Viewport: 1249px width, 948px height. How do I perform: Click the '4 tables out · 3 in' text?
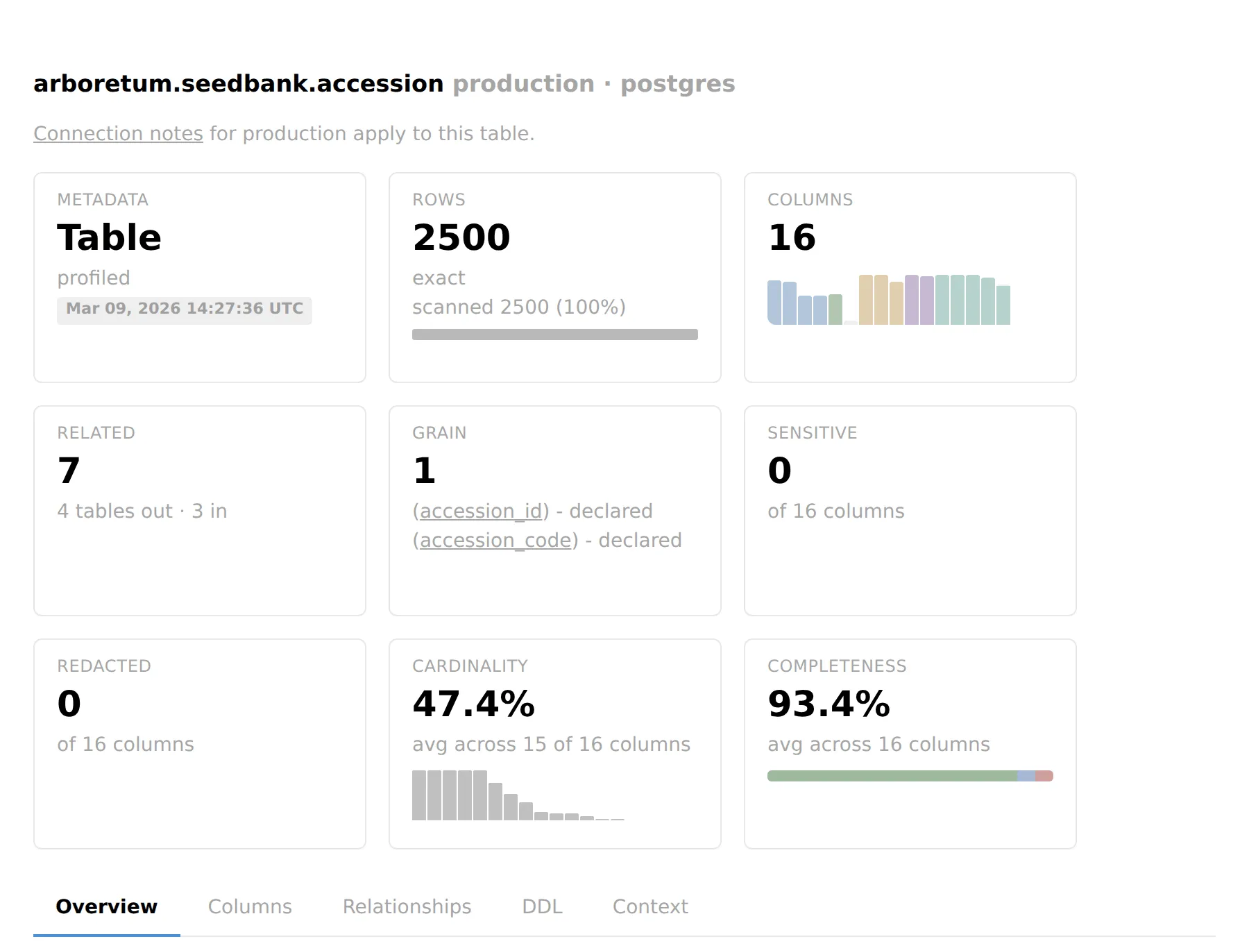click(142, 511)
